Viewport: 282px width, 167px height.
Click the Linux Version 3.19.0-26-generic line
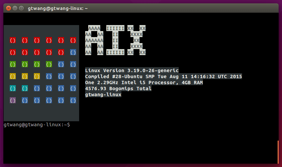132,70
